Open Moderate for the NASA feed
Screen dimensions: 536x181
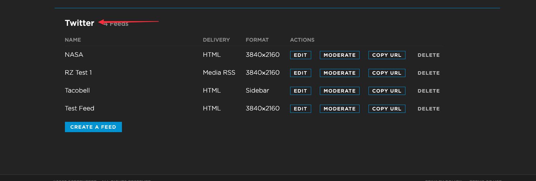click(339, 55)
